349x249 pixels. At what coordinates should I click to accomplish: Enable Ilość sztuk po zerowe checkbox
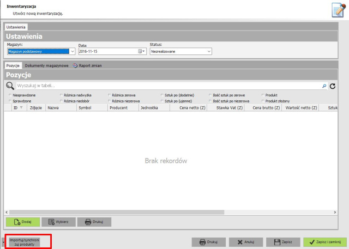[210, 95]
